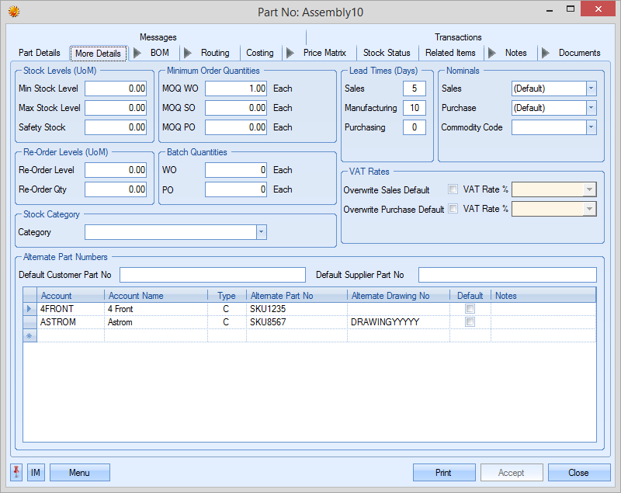The image size is (621, 493).
Task: Open the Sales nominal dropdown
Action: (x=591, y=89)
